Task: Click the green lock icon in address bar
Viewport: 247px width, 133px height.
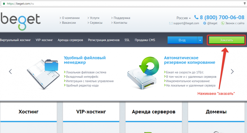Action: click(x=4, y=4)
